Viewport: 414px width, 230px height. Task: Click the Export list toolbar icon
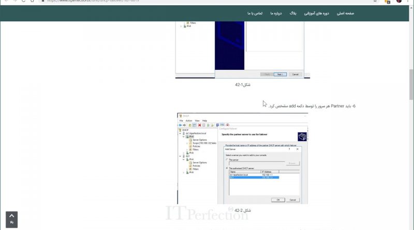point(212,125)
